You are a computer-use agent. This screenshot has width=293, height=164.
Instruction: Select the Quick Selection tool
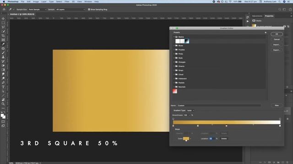(x=3, y=31)
